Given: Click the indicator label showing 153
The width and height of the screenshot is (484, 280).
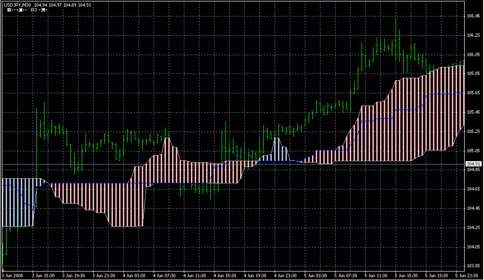Looking at the screenshot, I should point(34,10).
